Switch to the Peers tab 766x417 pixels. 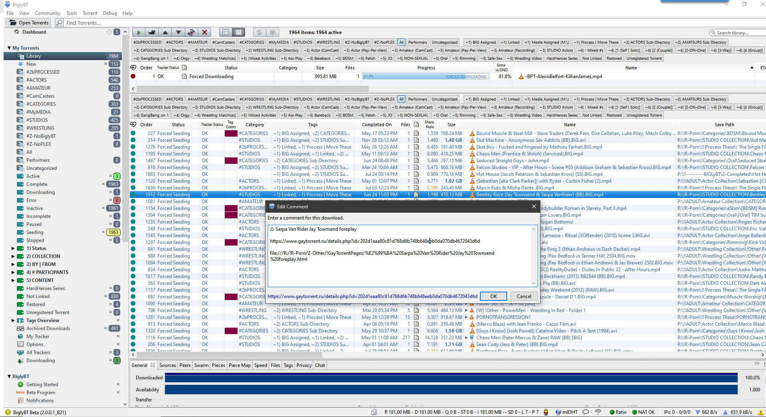coord(185,365)
